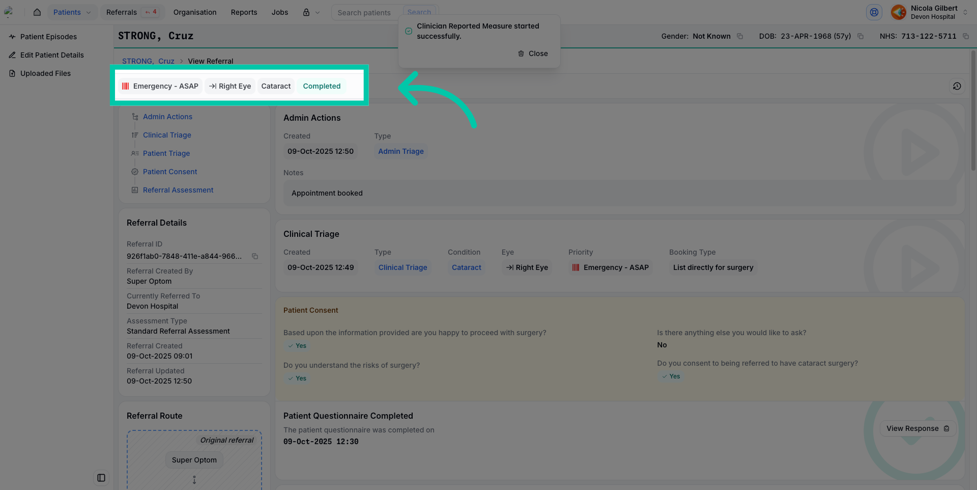The height and width of the screenshot is (490, 977).
Task: Jump to the Patient Consent section
Action: click(170, 172)
